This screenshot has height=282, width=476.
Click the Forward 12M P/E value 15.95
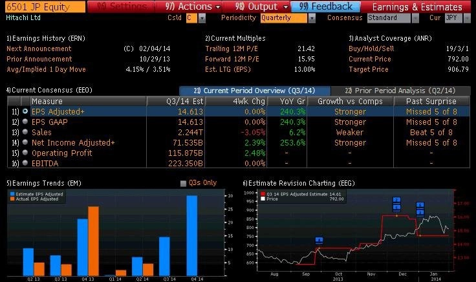307,59
